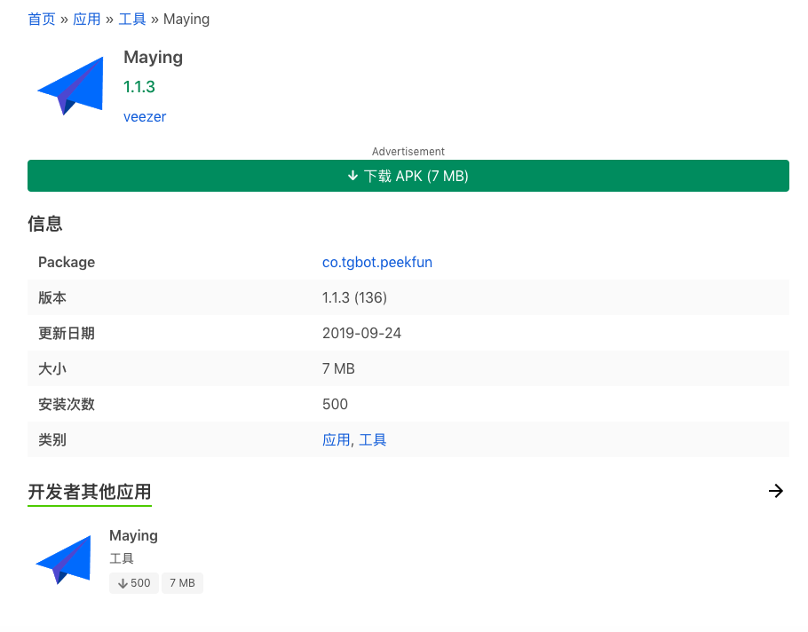Click the 开发者其他应用 heading
Viewport: 808px width, 632px height.
pos(90,492)
